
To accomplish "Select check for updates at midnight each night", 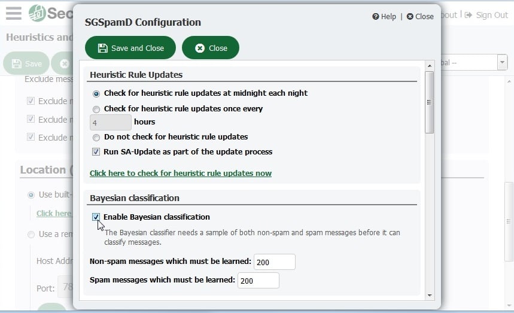I will (x=96, y=94).
